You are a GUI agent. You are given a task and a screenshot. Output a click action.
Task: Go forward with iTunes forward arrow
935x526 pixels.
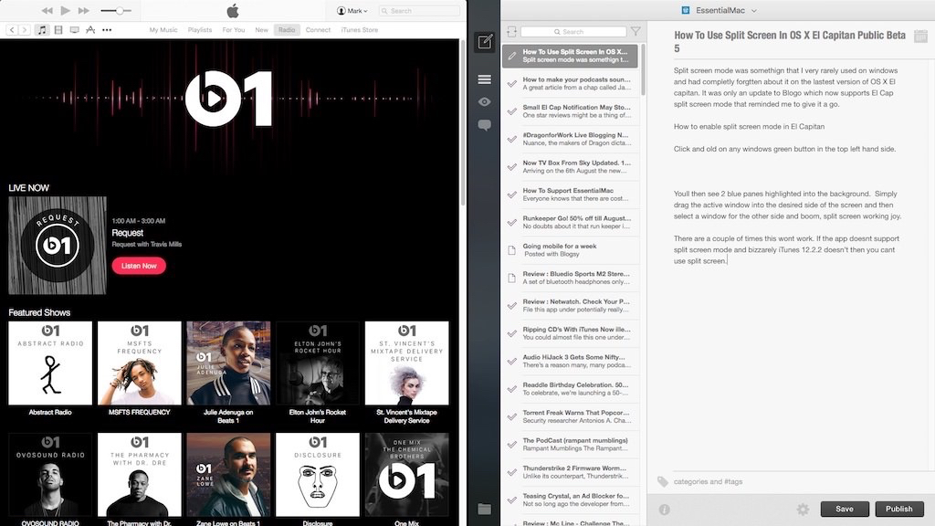click(x=25, y=30)
